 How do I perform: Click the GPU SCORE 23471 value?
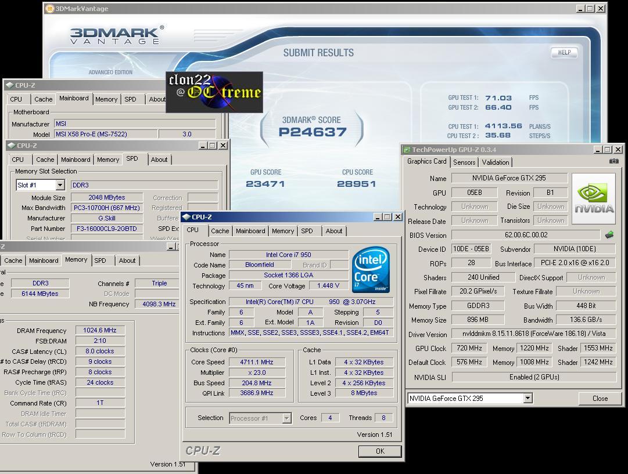pyautogui.click(x=265, y=184)
